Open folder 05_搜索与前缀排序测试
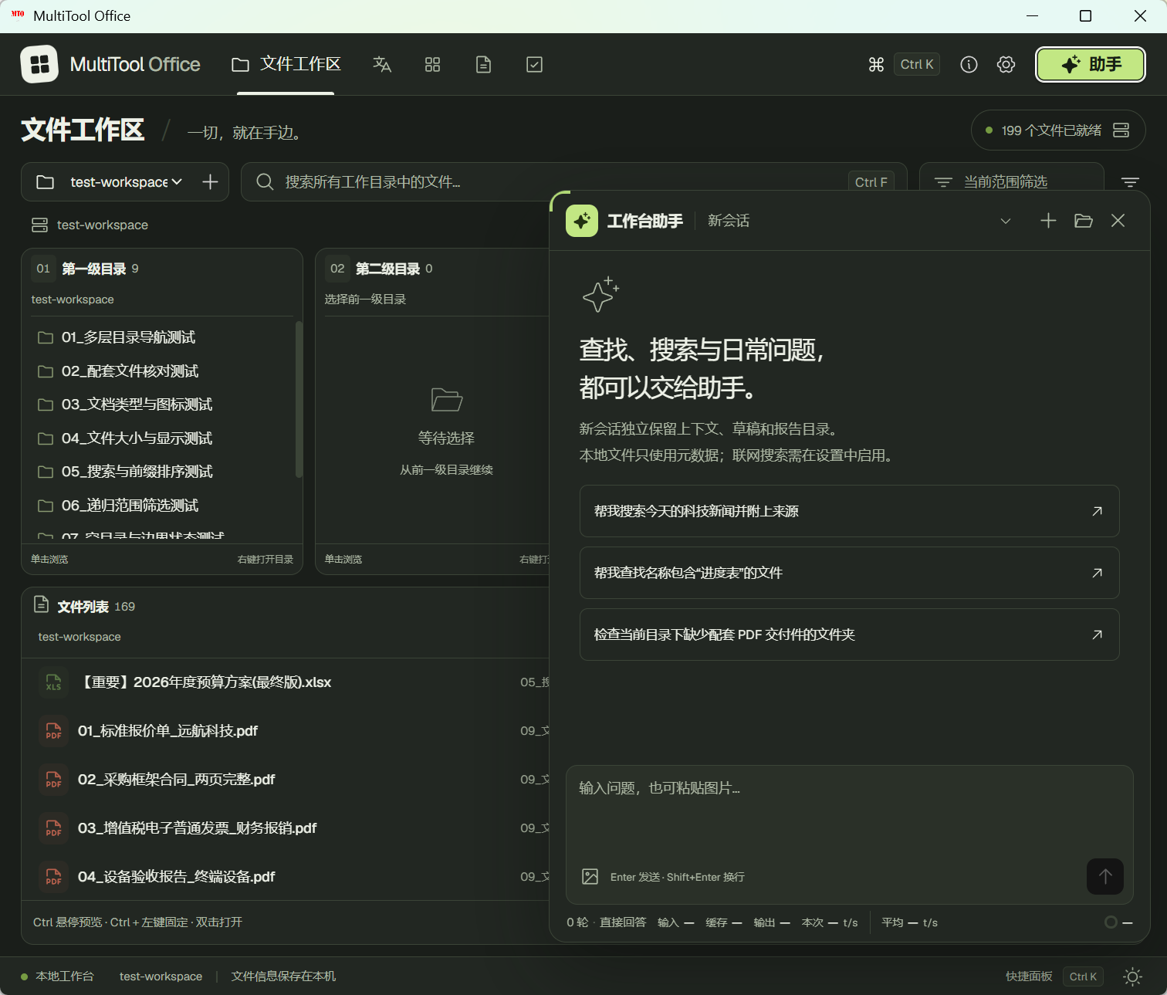The height and width of the screenshot is (995, 1167). pyautogui.click(x=161, y=472)
